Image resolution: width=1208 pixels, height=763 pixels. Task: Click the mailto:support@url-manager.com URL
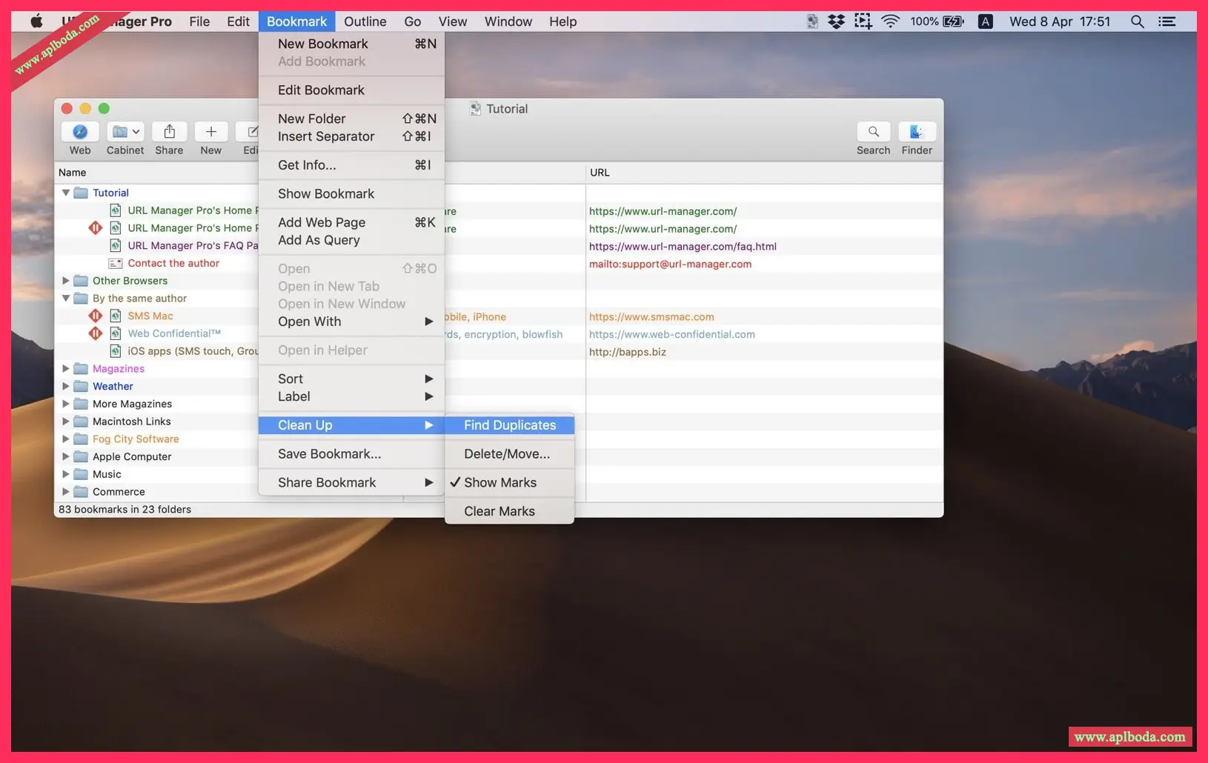pos(670,264)
